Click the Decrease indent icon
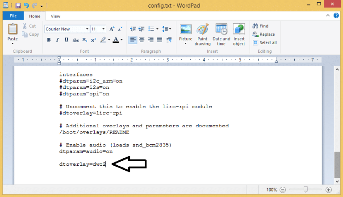The image size is (343, 197). click(x=133, y=29)
